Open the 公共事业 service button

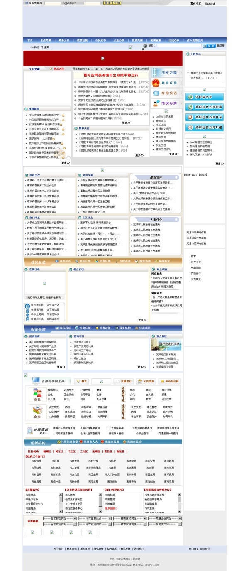(146, 381)
